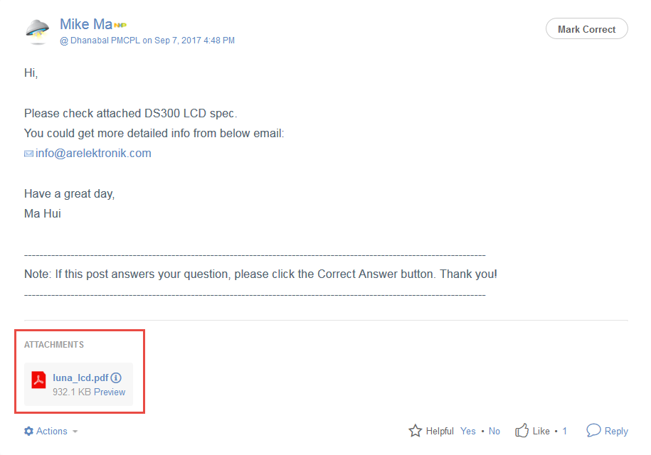Screen dimensions: 651x455
Task: View the like count of 1
Action: (x=564, y=431)
